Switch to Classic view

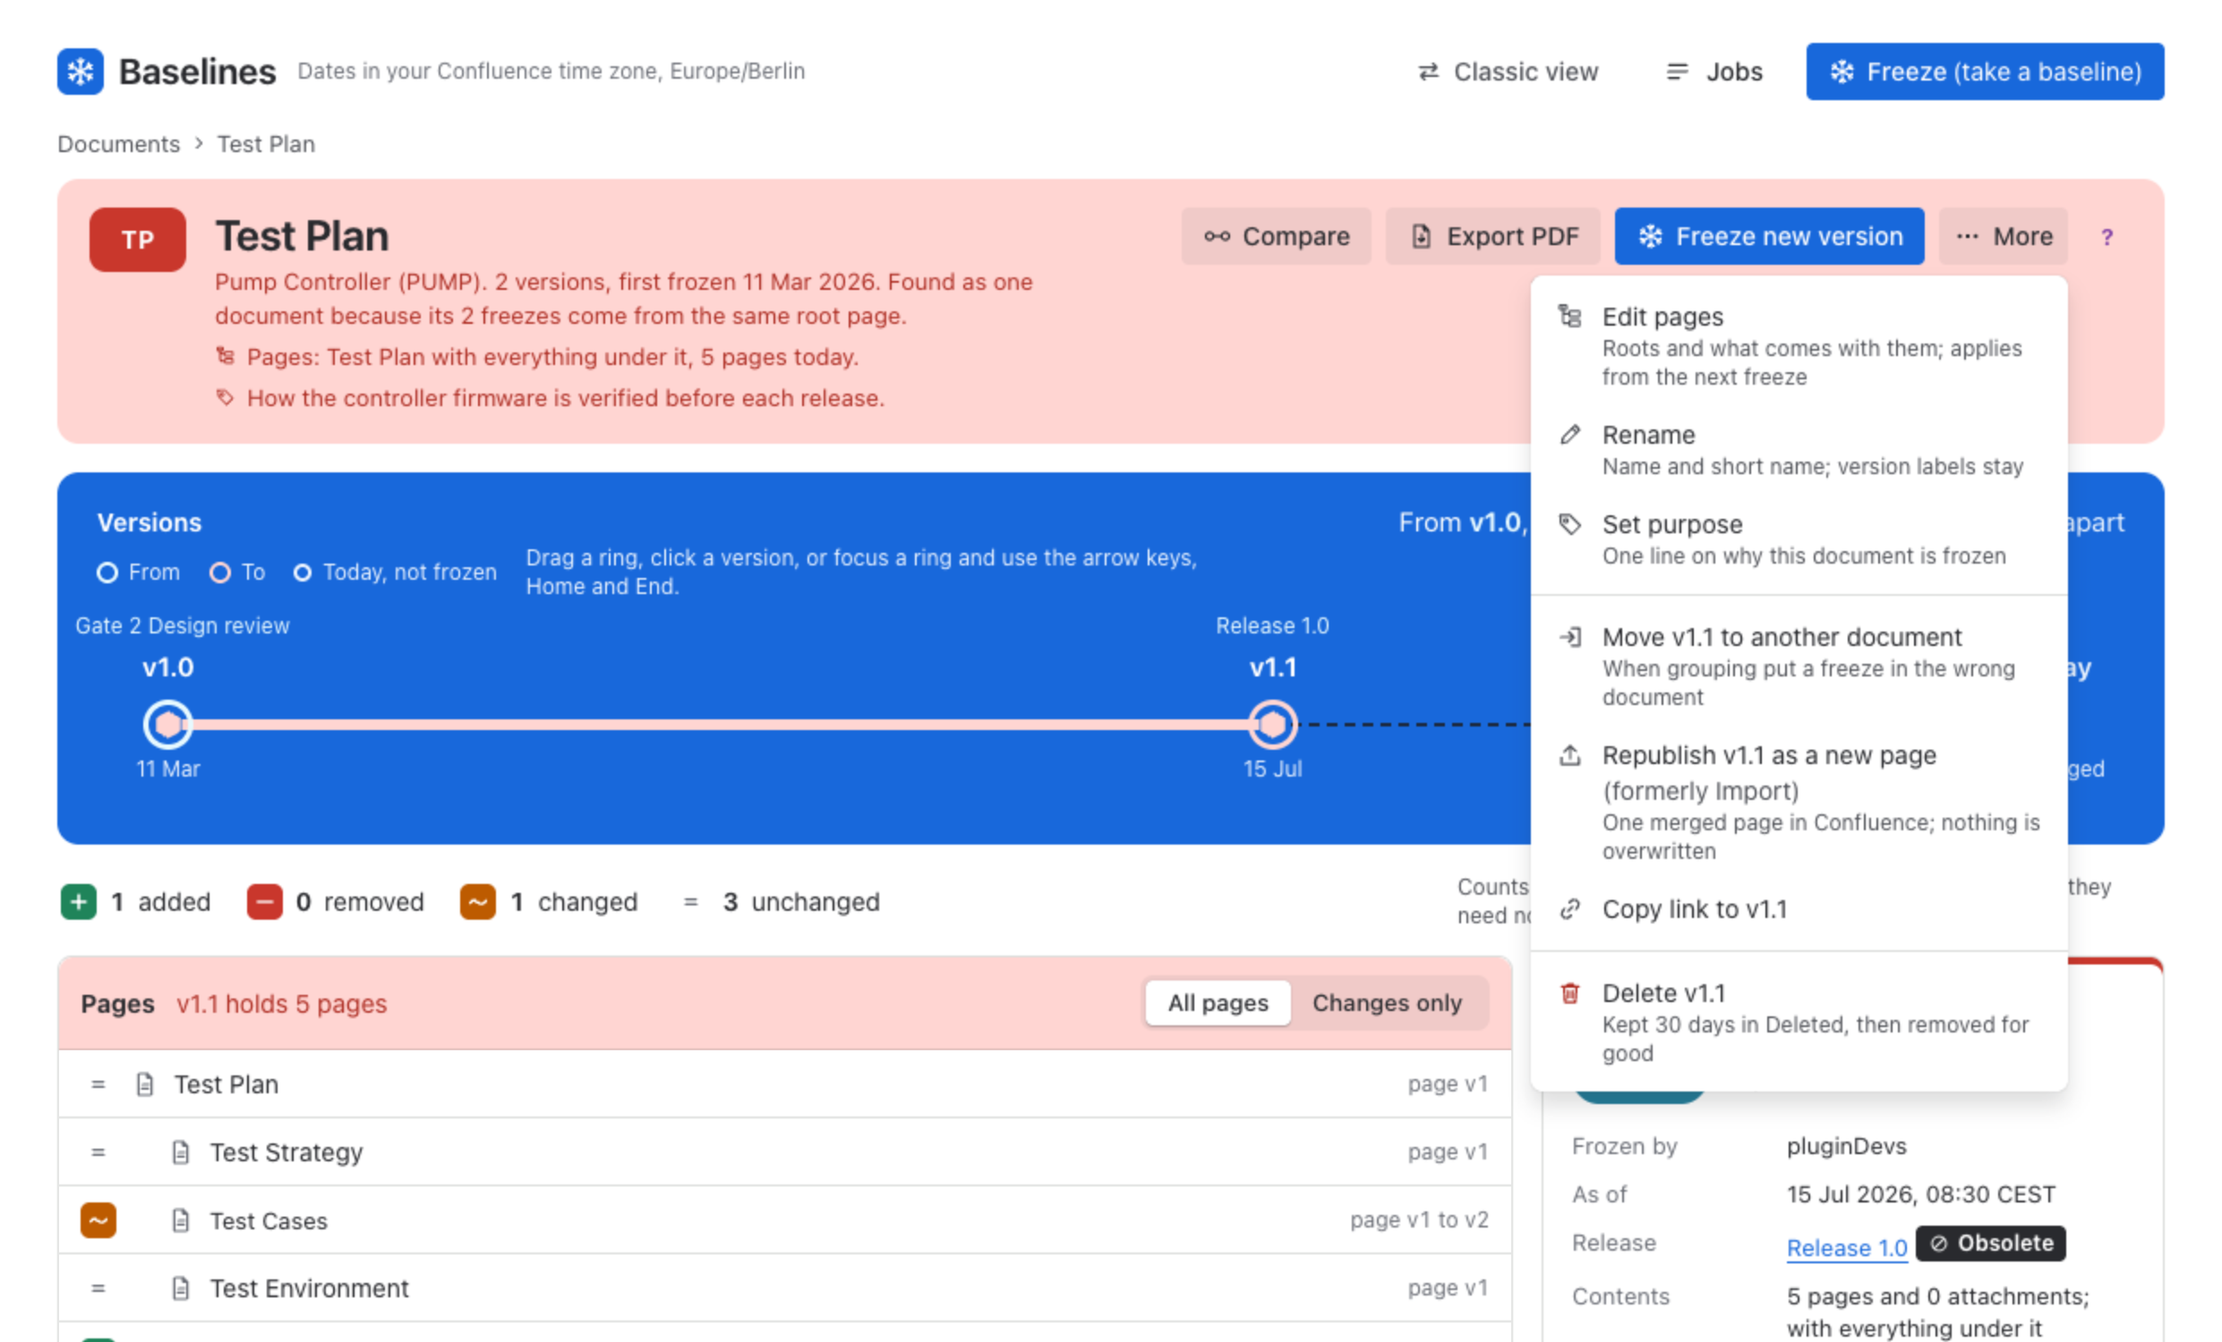coord(1508,72)
